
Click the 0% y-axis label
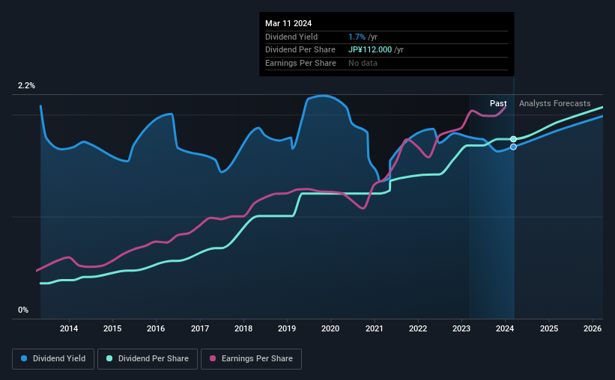23,310
